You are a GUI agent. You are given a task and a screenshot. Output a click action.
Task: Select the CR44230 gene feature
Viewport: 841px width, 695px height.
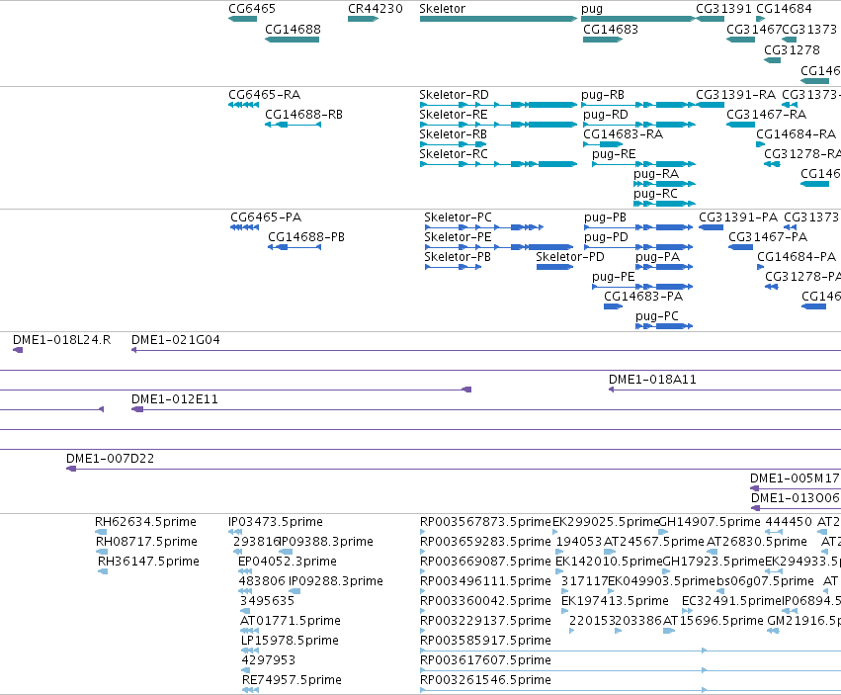pyautogui.click(x=363, y=19)
